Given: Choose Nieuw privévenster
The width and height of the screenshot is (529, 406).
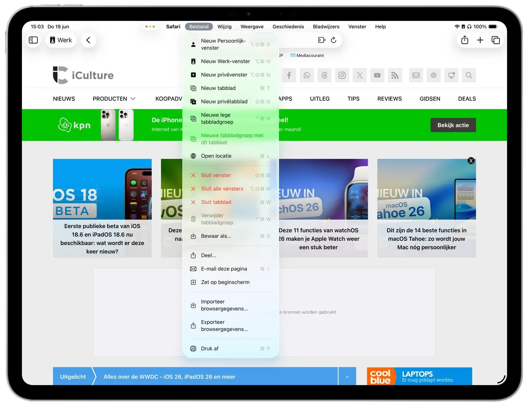Looking at the screenshot, I should pyautogui.click(x=231, y=75).
